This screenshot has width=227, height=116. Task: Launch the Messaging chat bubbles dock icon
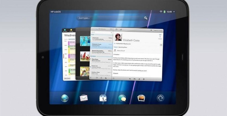pyautogui.click(x=122, y=98)
